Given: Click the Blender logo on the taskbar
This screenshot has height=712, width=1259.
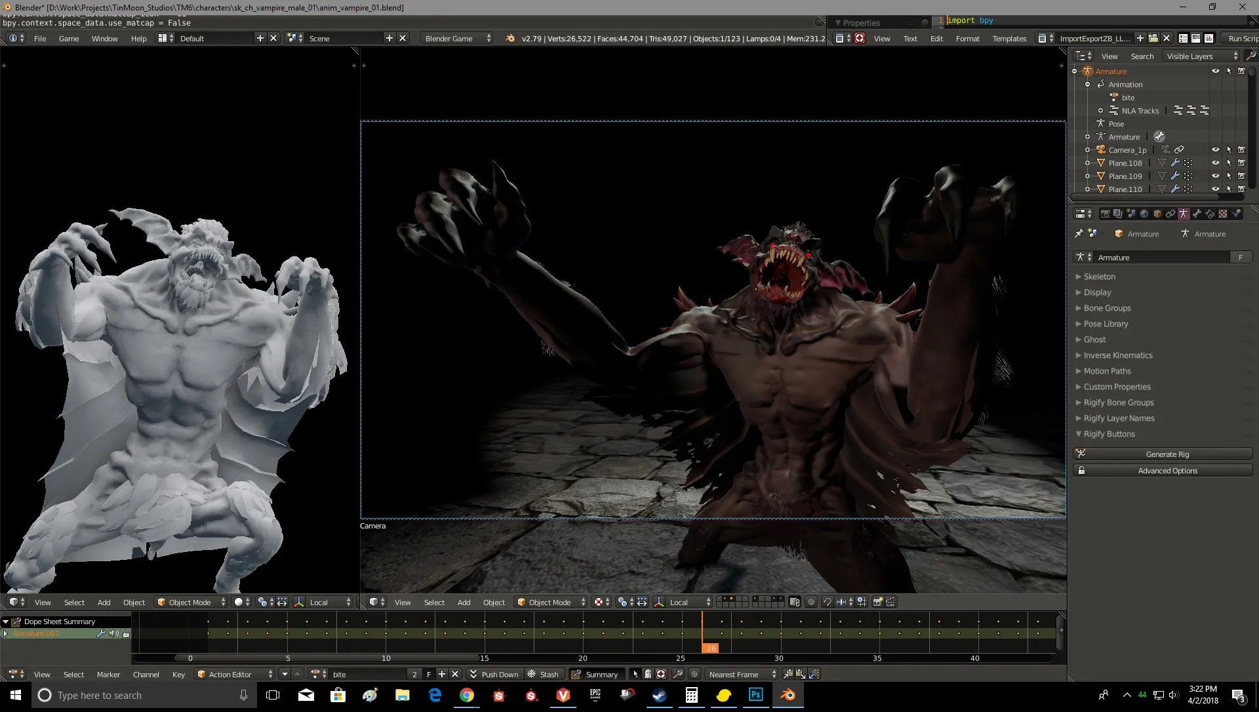Looking at the screenshot, I should [x=788, y=695].
